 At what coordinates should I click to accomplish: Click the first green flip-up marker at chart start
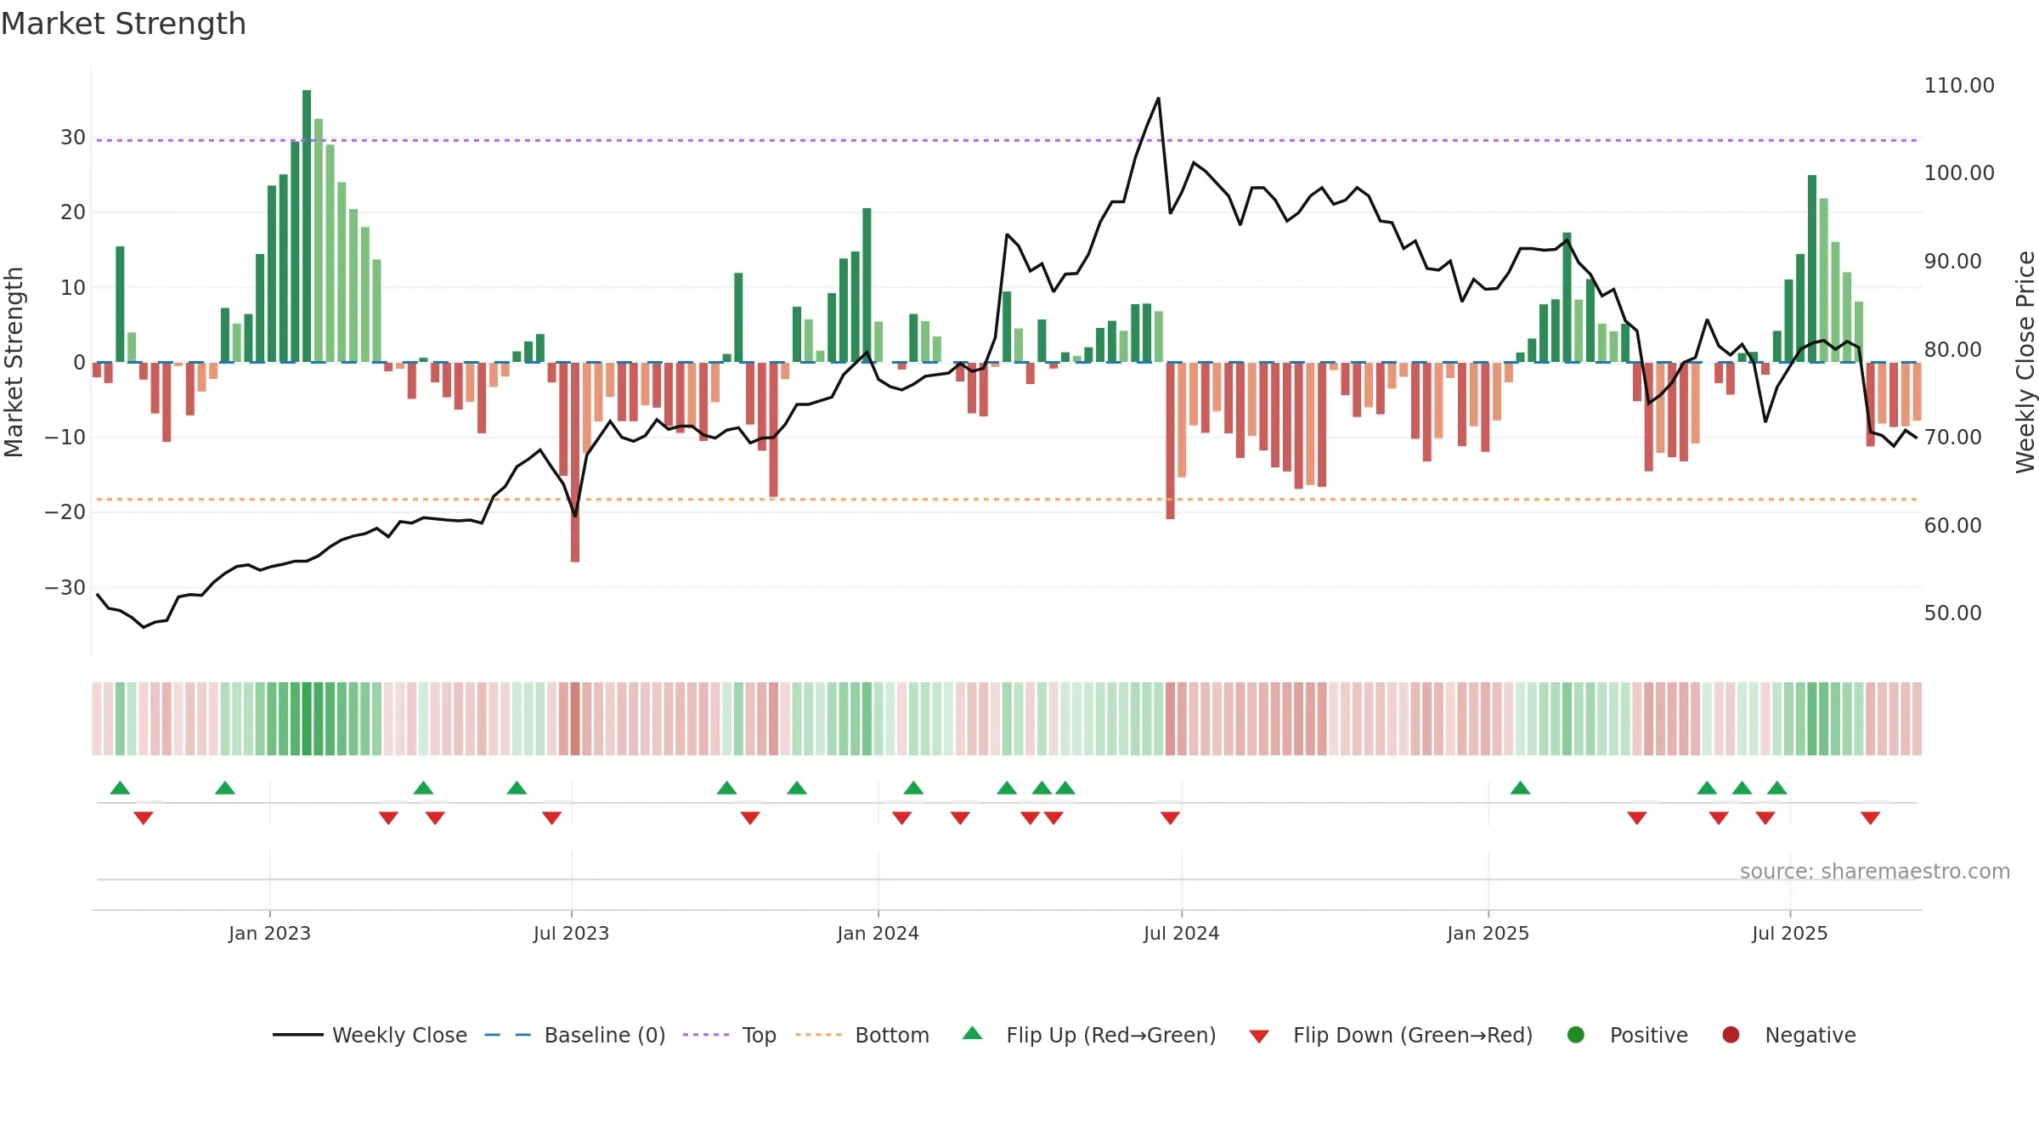click(120, 788)
